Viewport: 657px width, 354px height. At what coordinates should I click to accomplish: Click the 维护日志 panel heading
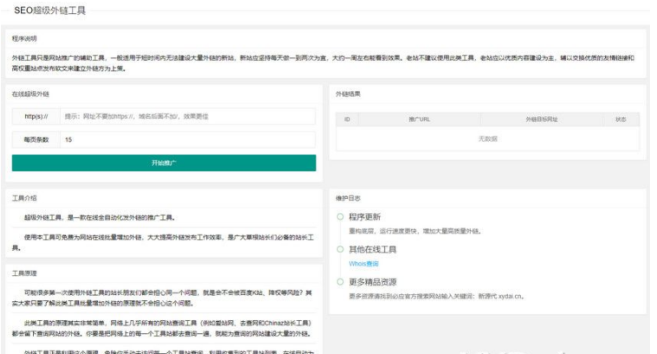click(346, 198)
